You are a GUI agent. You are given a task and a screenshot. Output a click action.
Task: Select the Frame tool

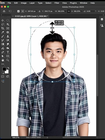pos(8,28)
